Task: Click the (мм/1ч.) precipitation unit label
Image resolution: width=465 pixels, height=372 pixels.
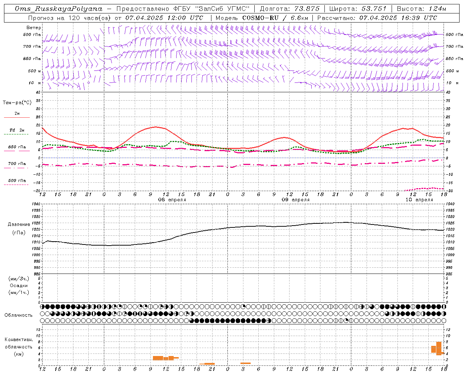Action: pos(19,292)
